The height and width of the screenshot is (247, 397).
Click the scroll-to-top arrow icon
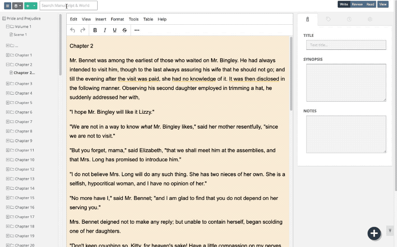390,231
